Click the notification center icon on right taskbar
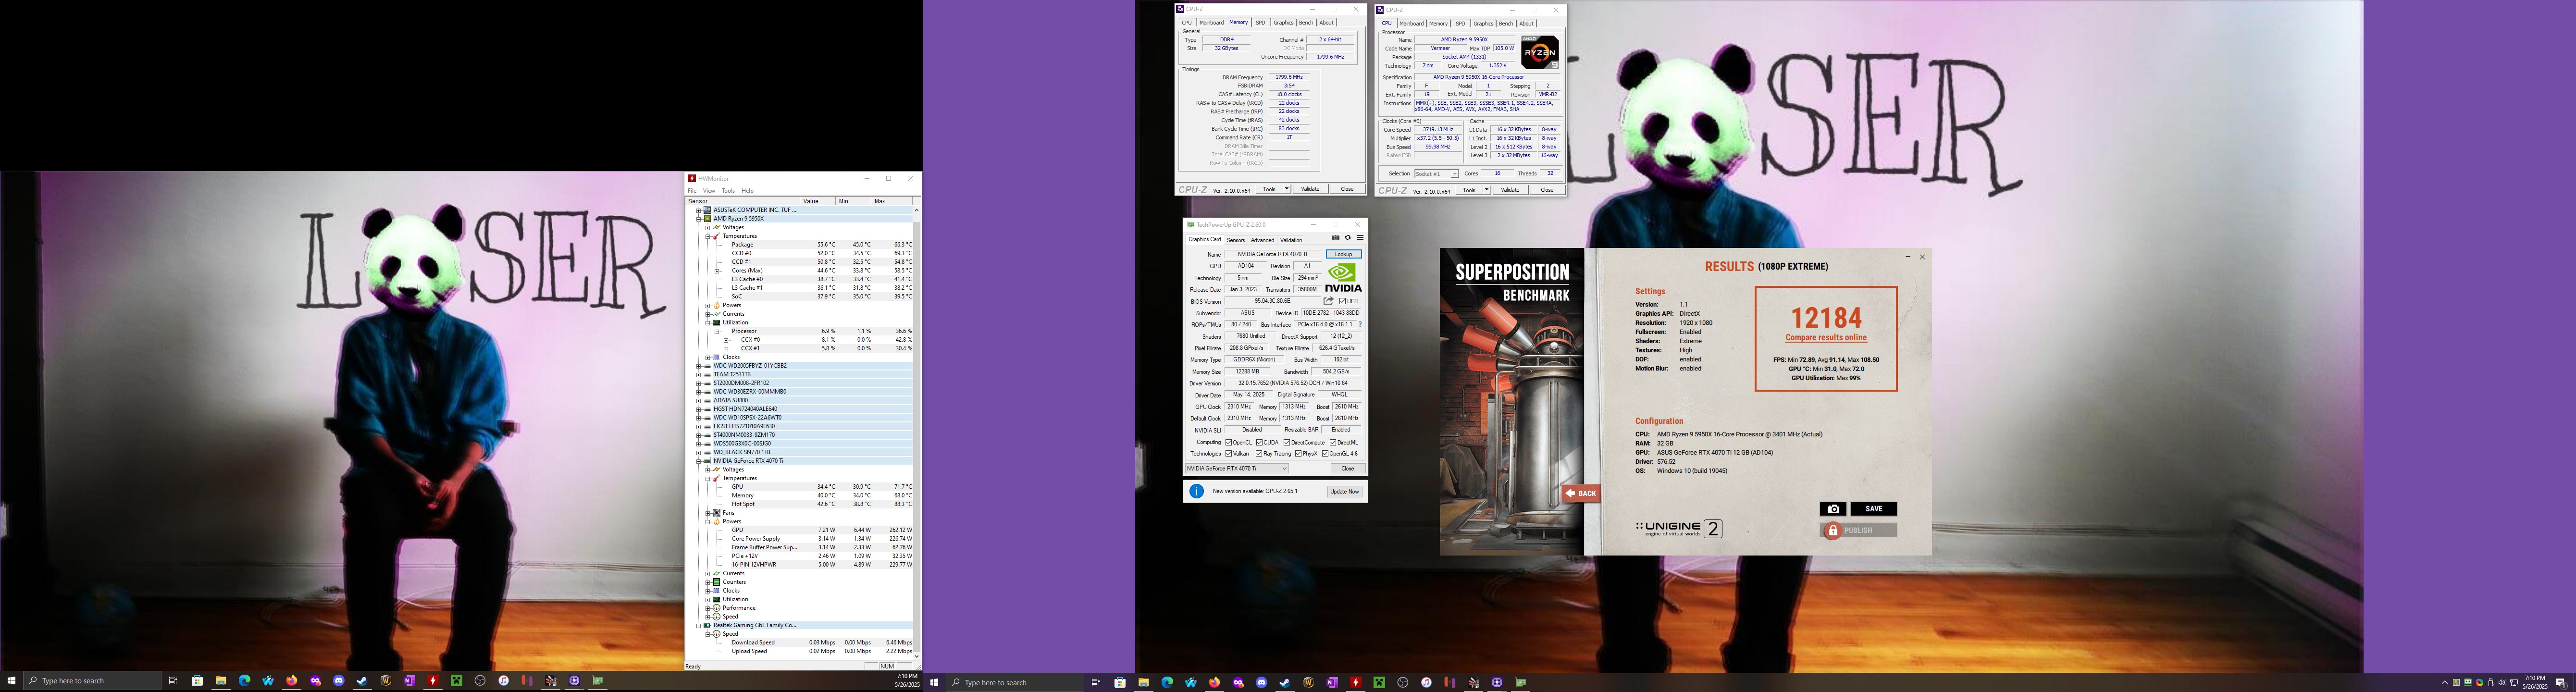 (x=2561, y=683)
